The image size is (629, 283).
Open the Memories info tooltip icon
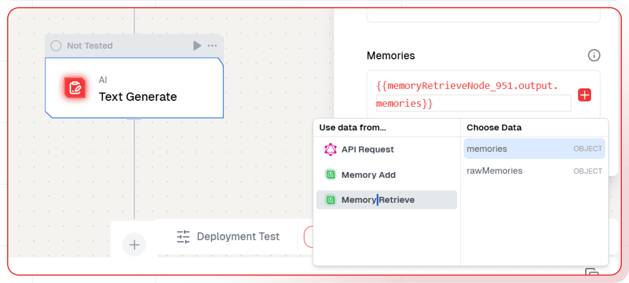pyautogui.click(x=594, y=55)
